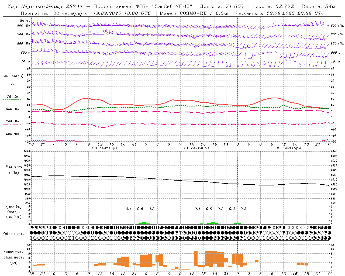345x276 pixels.
Task: Click the red 2м legend line sample
Action: click(x=12, y=87)
